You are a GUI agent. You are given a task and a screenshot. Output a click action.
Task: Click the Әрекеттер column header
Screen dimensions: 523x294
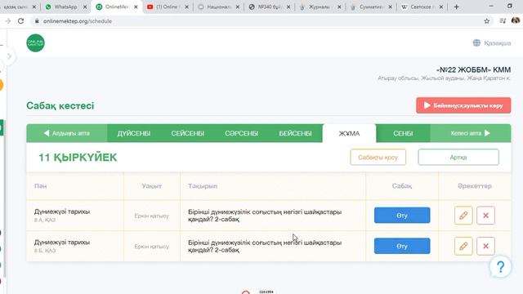(x=474, y=186)
